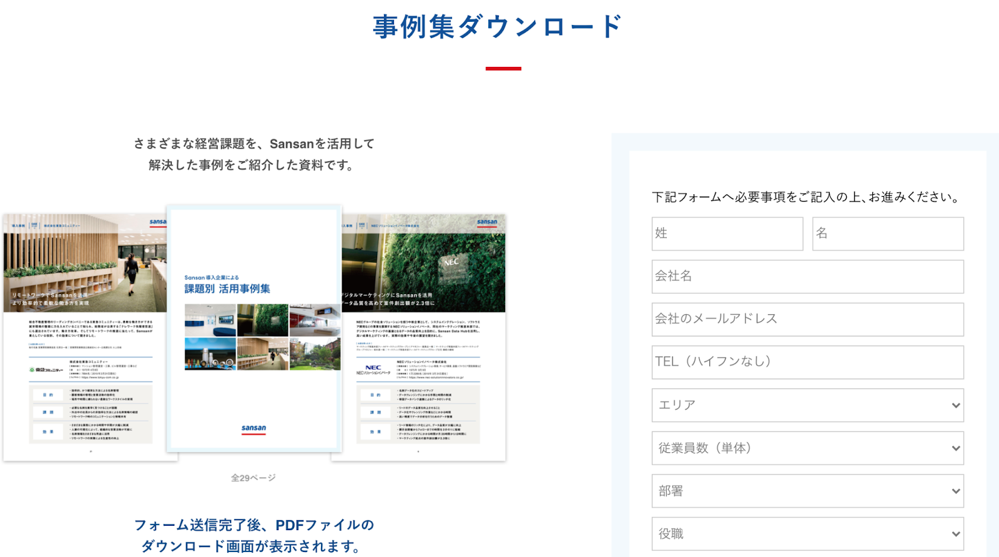Click the text 下記フォームへ必要事項をご記入の上、お進みください。

(x=806, y=197)
